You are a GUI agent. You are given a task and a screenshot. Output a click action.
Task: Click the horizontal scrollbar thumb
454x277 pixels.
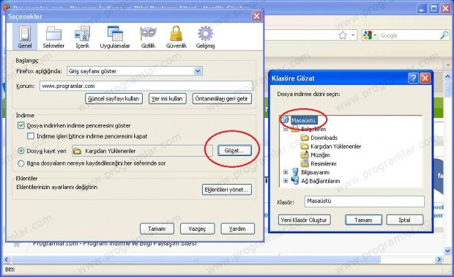(196, 259)
